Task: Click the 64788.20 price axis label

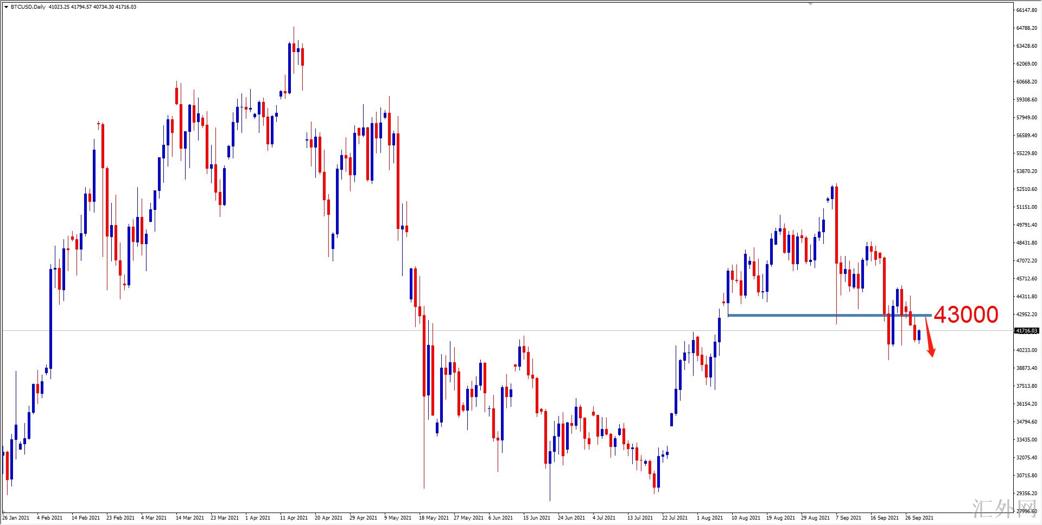Action: [1027, 28]
